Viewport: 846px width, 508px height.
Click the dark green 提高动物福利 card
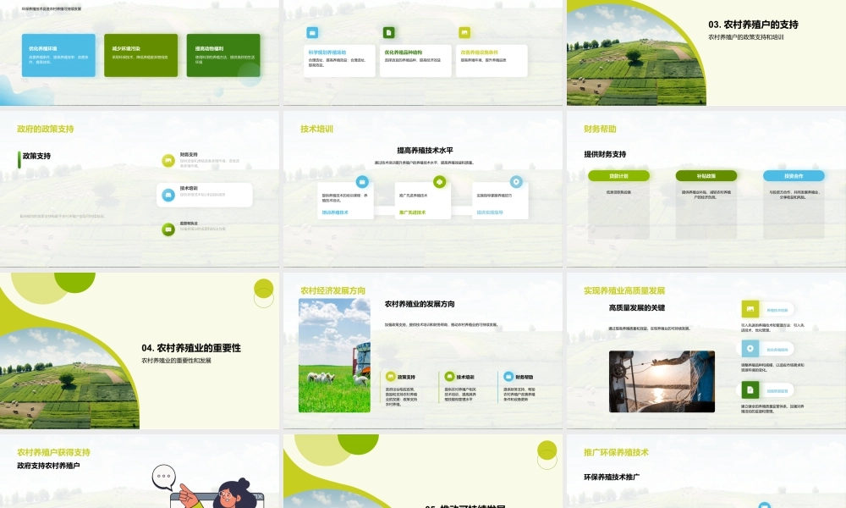pyautogui.click(x=223, y=56)
